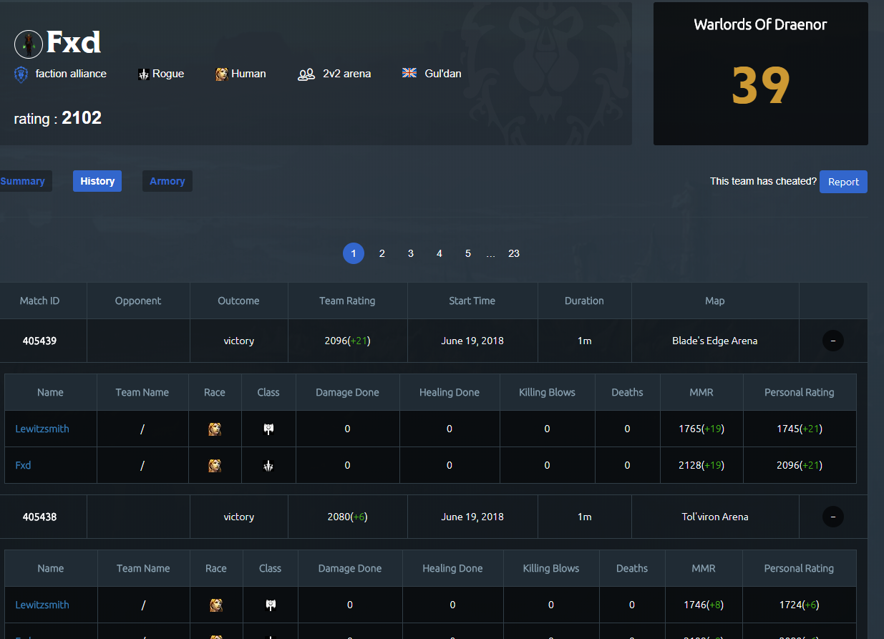Click Lewitzsmith's race icon in match 405439
Image resolution: width=884 pixels, height=639 pixels.
tap(215, 429)
